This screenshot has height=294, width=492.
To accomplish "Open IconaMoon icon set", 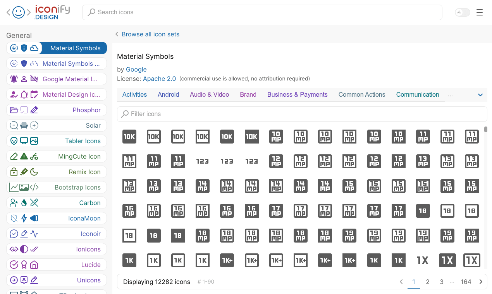I will (57, 218).
